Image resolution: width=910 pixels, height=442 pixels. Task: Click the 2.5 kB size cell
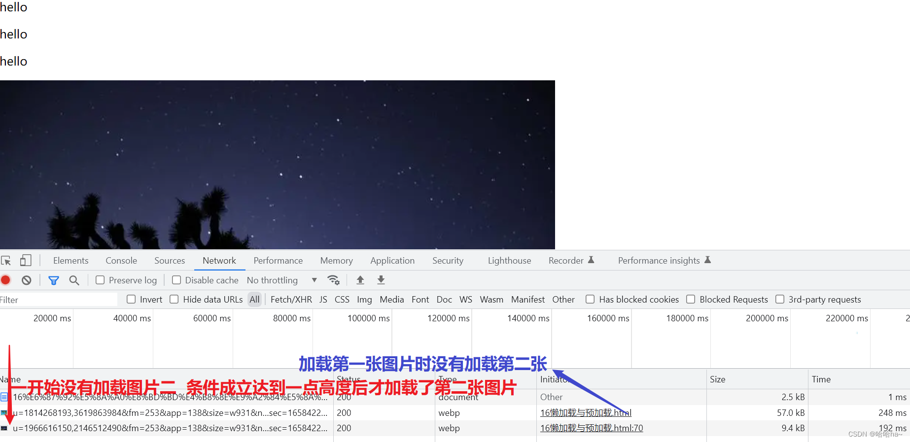coord(793,397)
